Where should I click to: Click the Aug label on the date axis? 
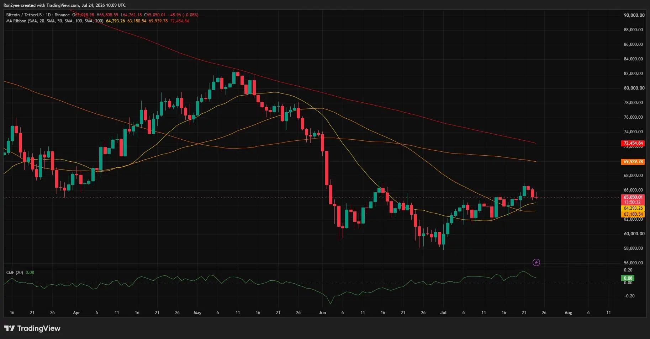[569, 313]
